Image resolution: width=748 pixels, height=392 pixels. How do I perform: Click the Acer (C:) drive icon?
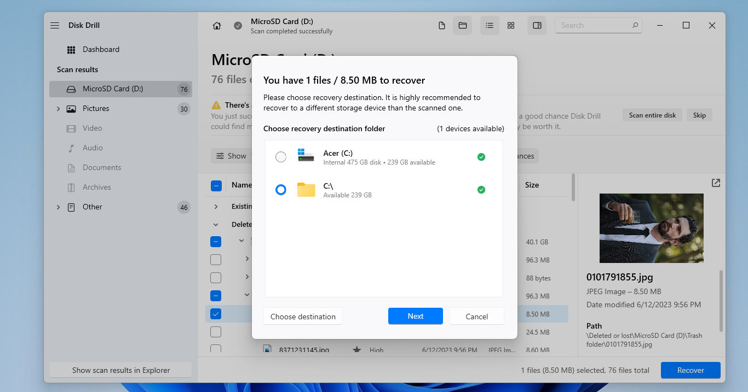click(x=306, y=155)
